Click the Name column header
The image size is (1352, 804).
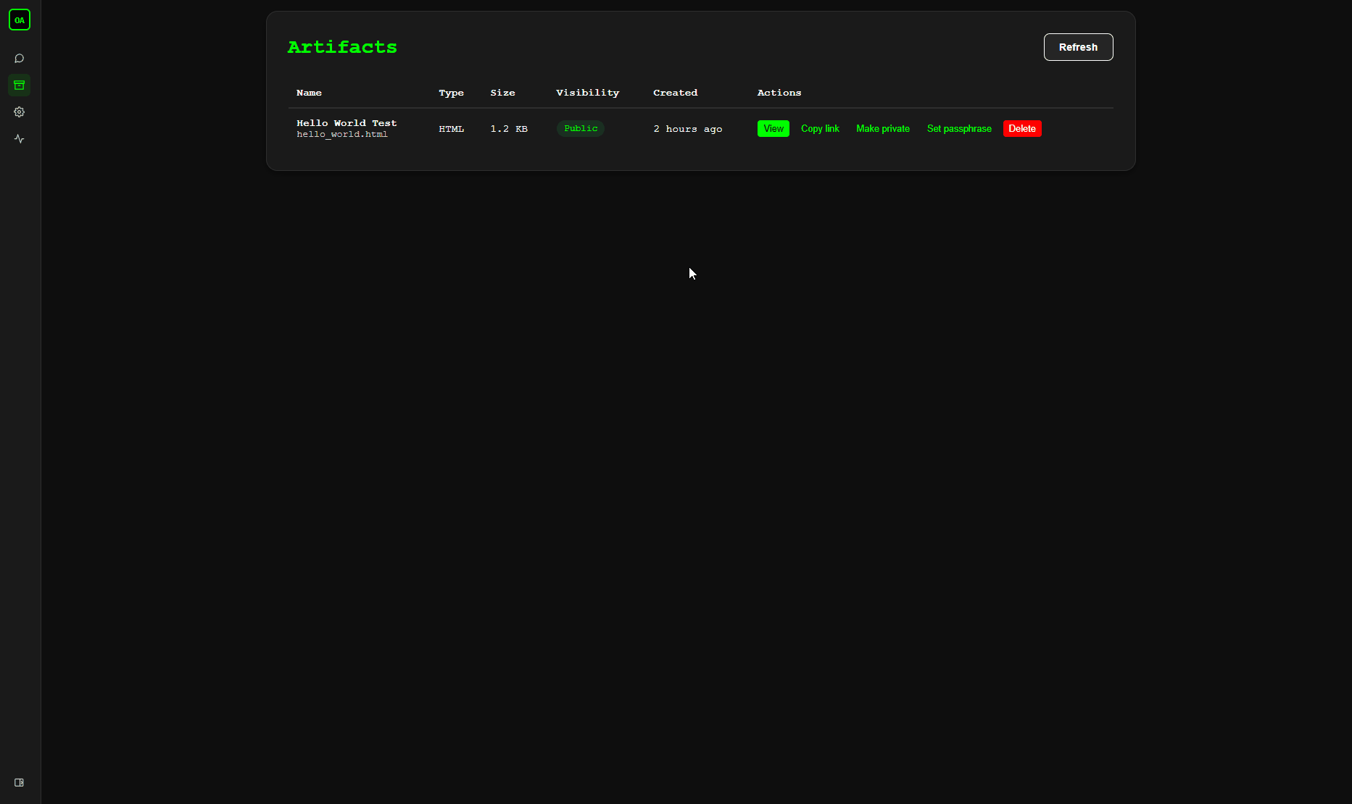tap(309, 93)
